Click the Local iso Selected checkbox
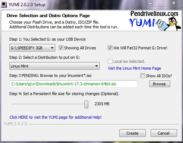 tap(110, 61)
